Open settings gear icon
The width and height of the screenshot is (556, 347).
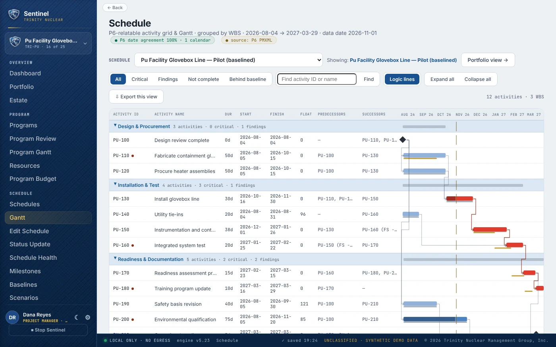88,317
